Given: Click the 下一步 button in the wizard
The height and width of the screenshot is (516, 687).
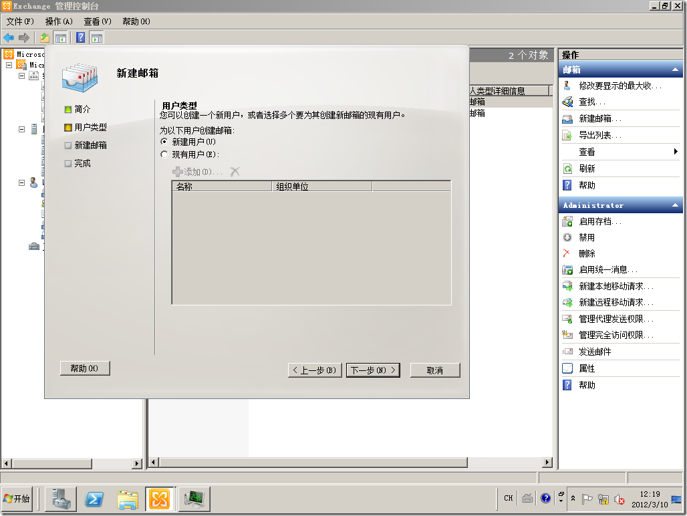Looking at the screenshot, I should [x=373, y=370].
